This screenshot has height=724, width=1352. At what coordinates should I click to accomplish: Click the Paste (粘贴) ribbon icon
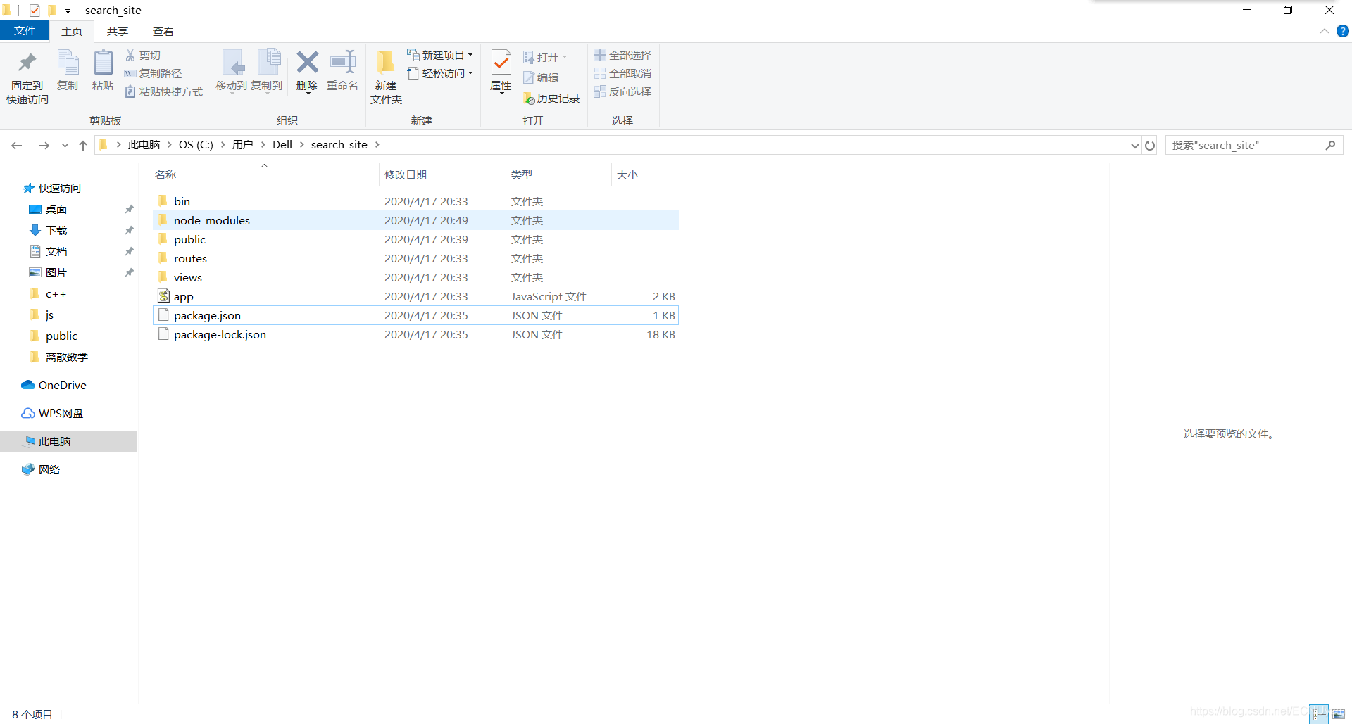(x=103, y=63)
